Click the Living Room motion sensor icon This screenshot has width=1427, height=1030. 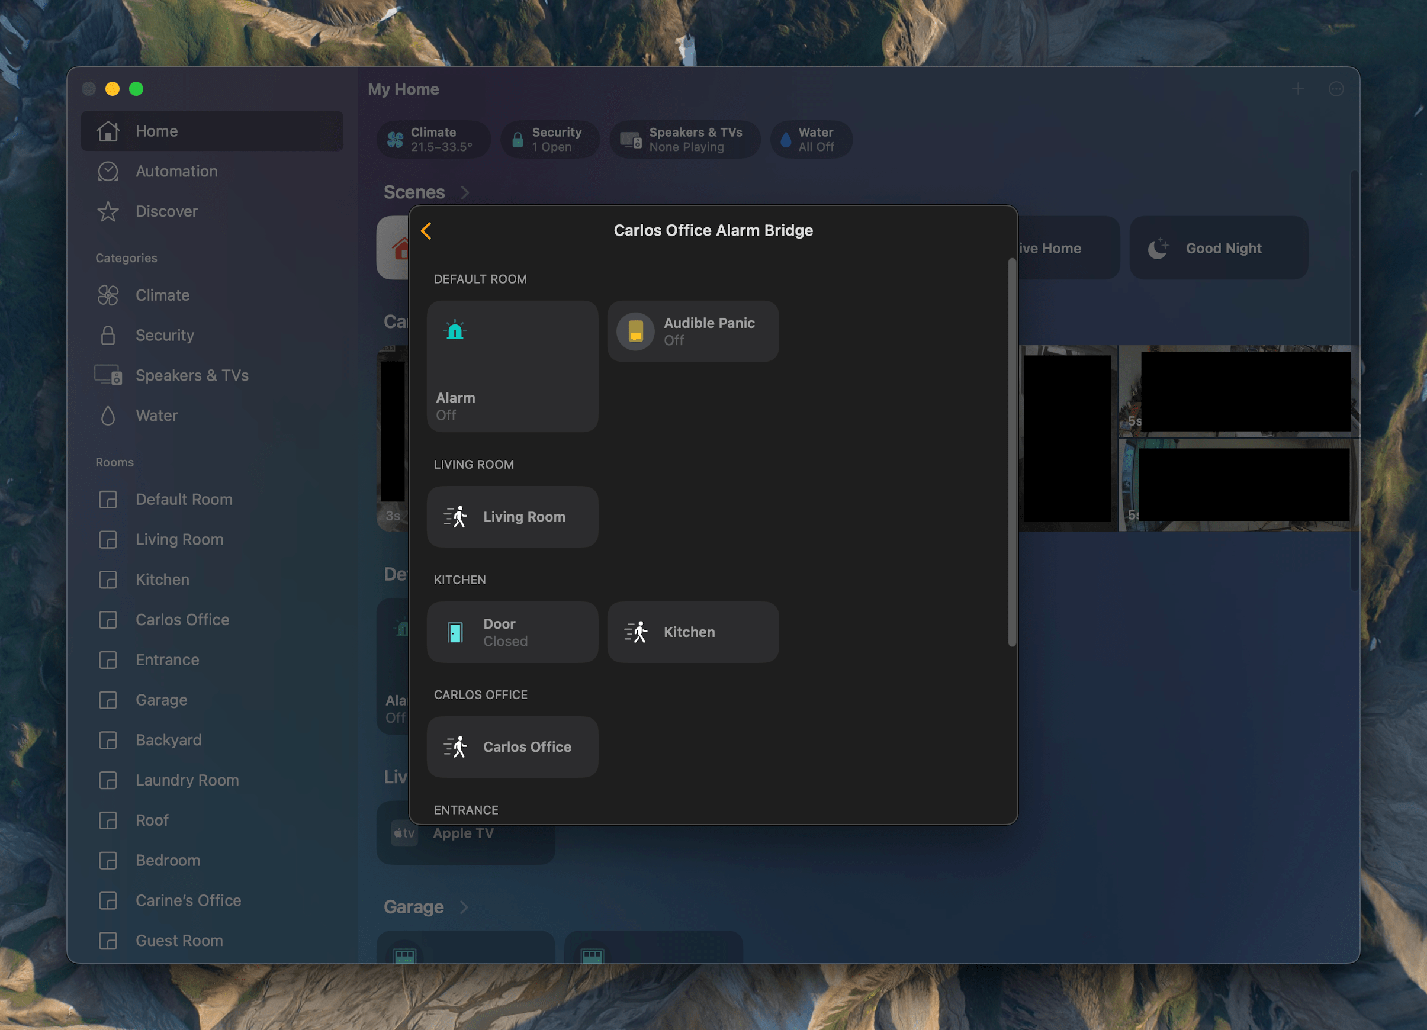tap(457, 516)
